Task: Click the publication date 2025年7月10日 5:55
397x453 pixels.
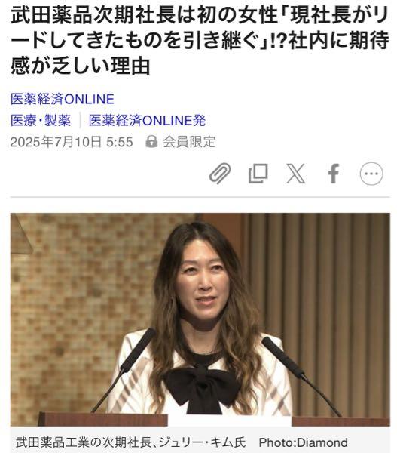Action: click(72, 142)
